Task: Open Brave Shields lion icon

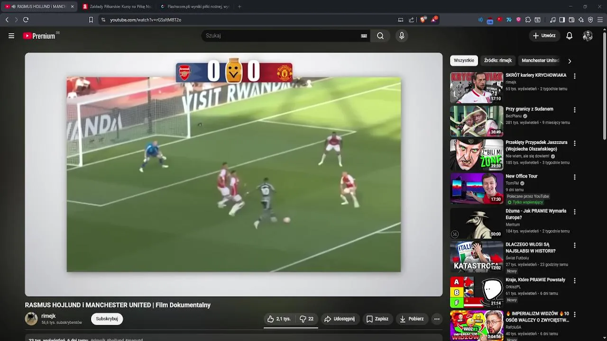Action: [423, 19]
